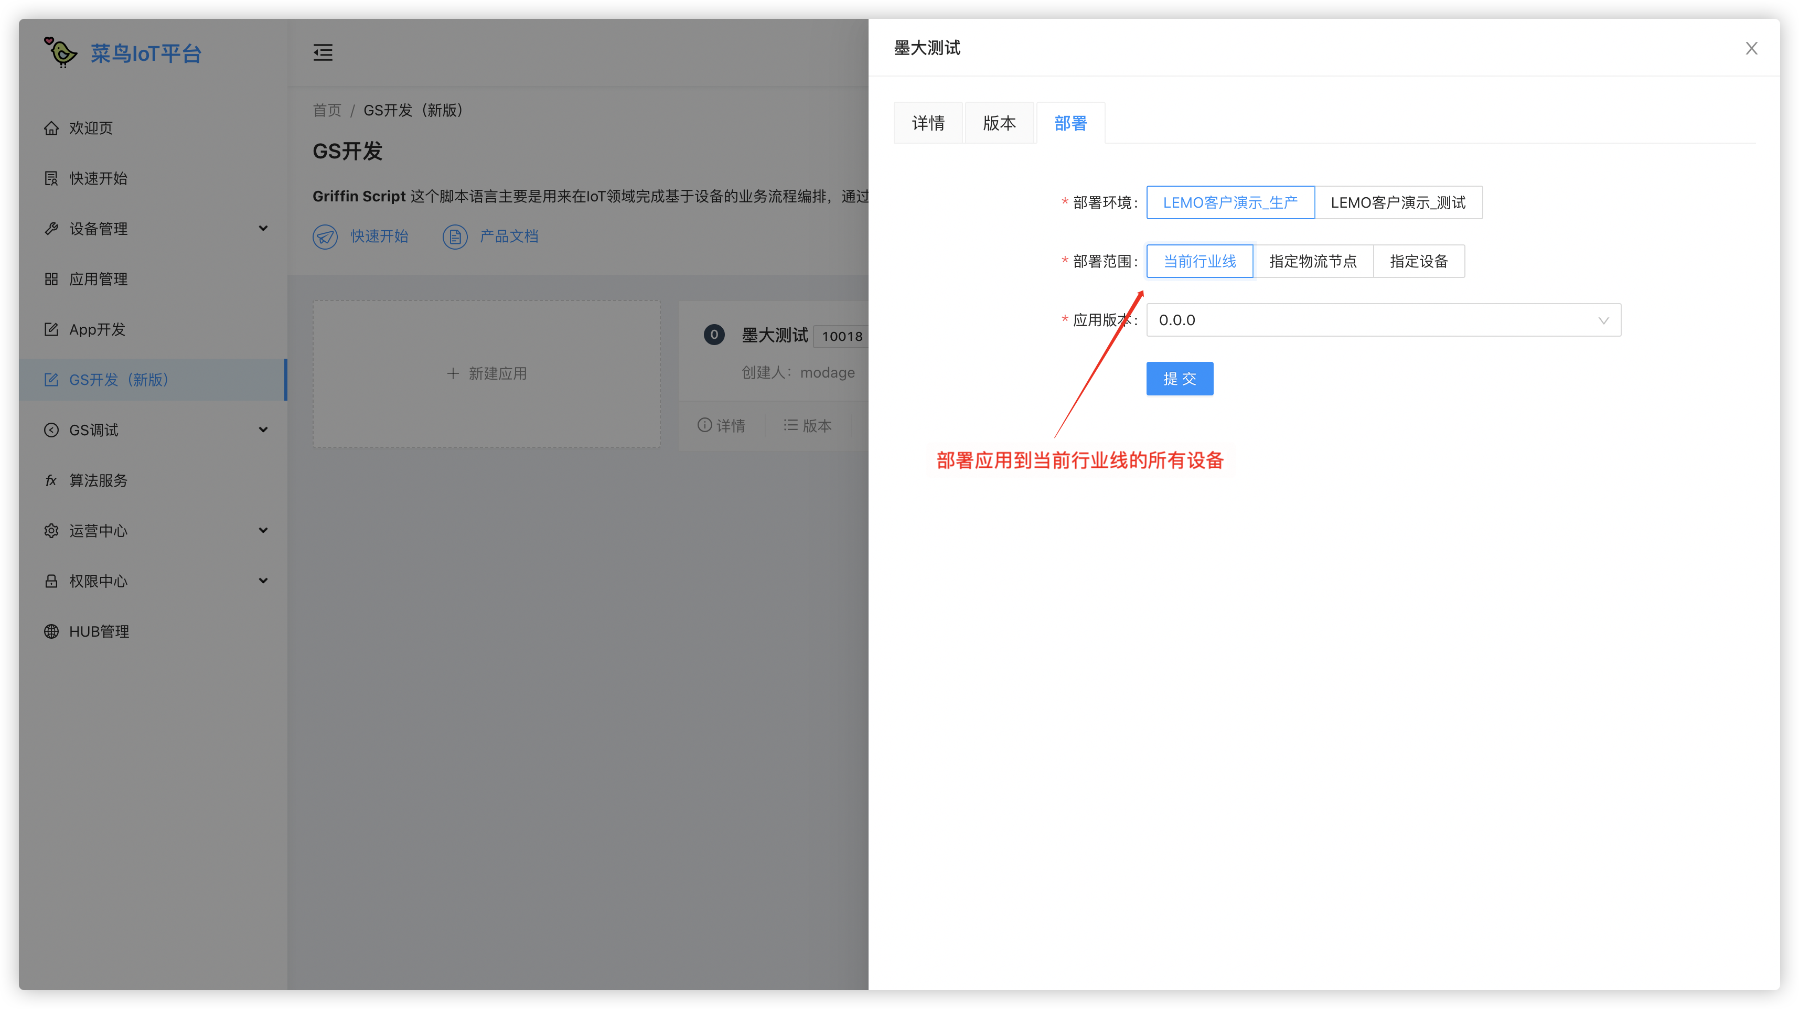
Task: Select 指定设备 deployment scope
Action: [1418, 261]
